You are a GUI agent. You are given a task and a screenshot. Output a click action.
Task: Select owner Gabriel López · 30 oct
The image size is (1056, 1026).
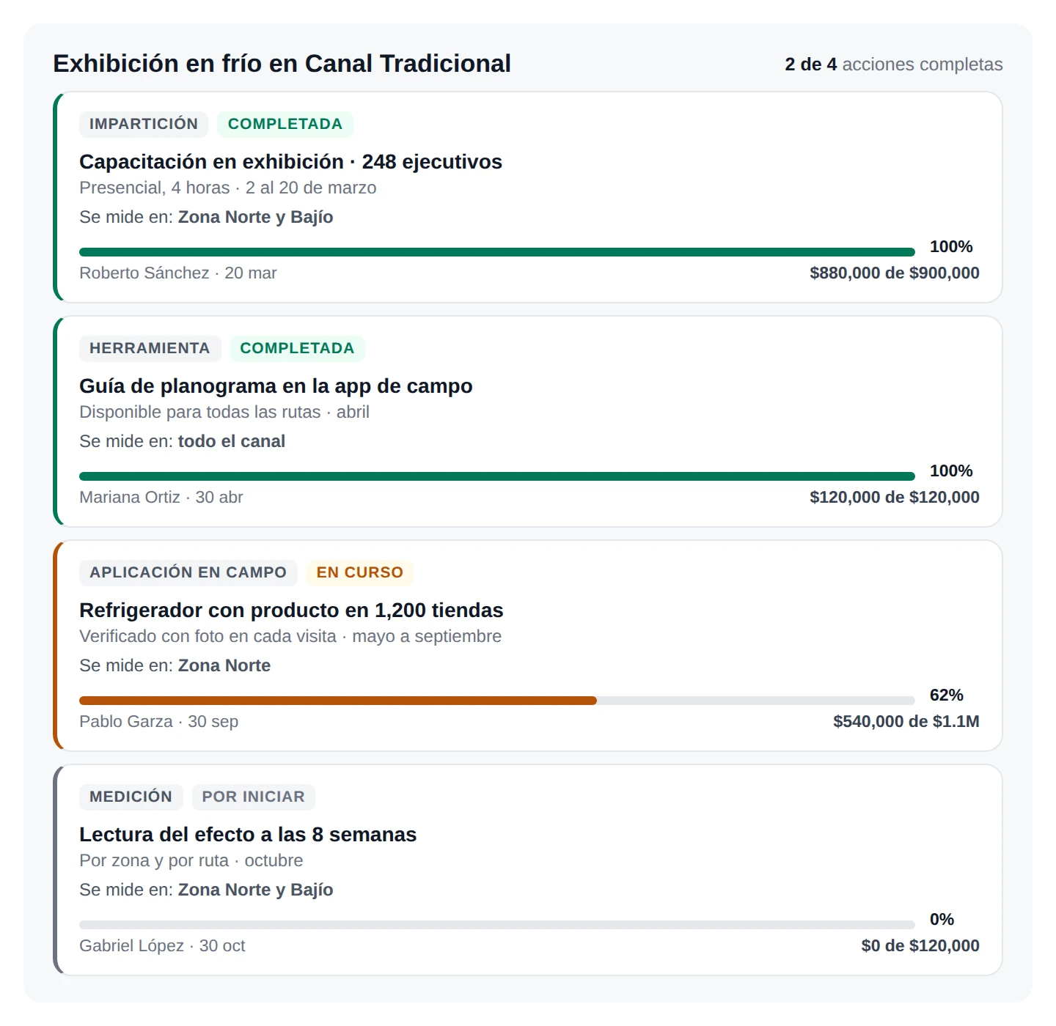(x=162, y=945)
